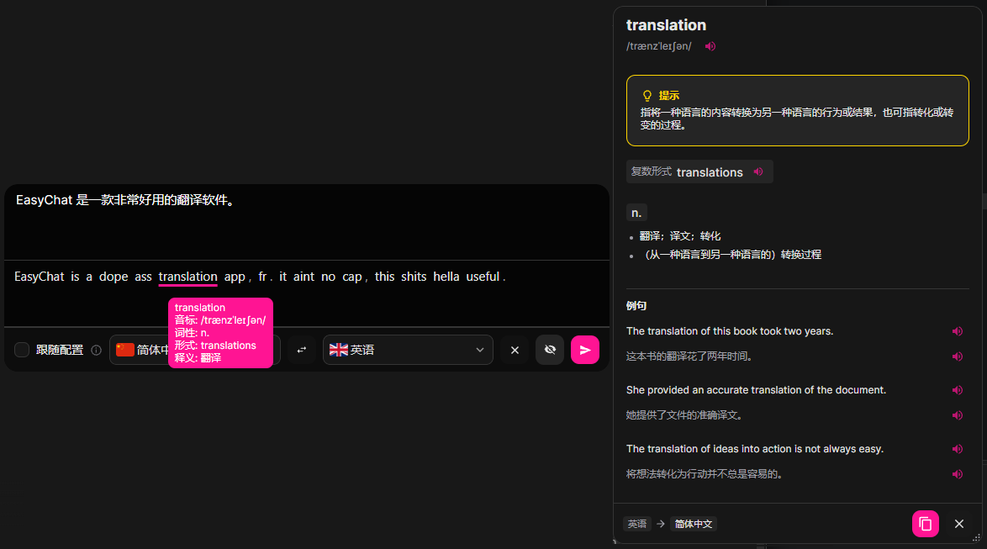This screenshot has width=987, height=549.
Task: Click the 例句 section heading
Action: click(x=636, y=306)
